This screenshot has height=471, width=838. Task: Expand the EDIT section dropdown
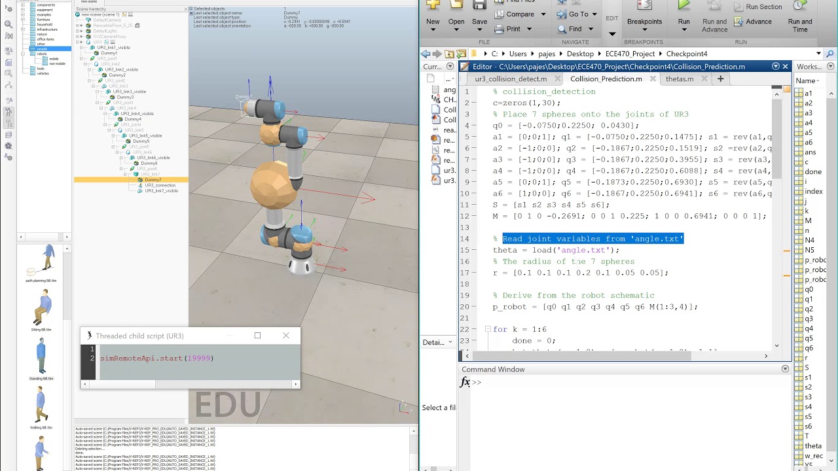[x=612, y=34]
